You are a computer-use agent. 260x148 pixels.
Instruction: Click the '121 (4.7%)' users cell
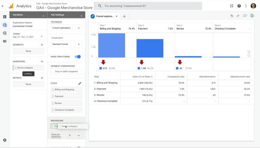pyautogui.click(x=147, y=101)
